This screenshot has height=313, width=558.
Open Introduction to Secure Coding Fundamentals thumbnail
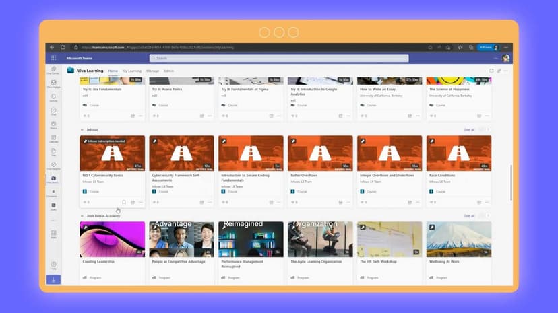pos(251,153)
